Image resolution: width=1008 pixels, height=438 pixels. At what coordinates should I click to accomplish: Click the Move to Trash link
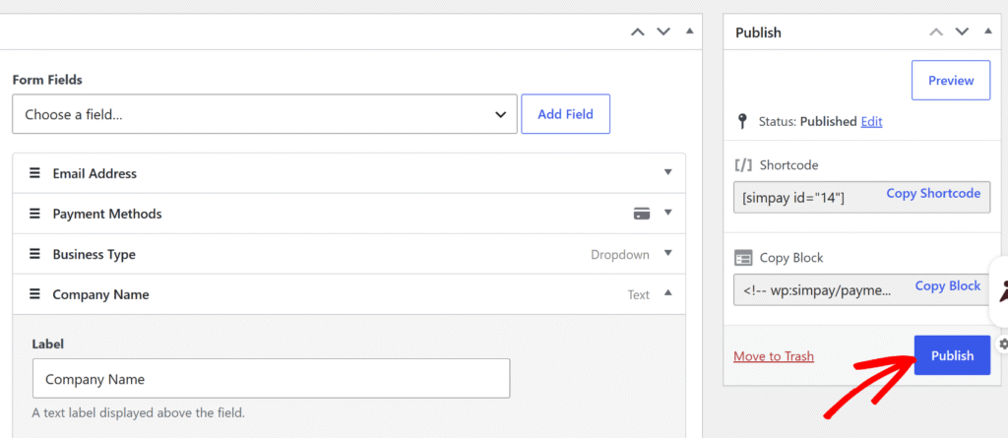[x=774, y=356]
